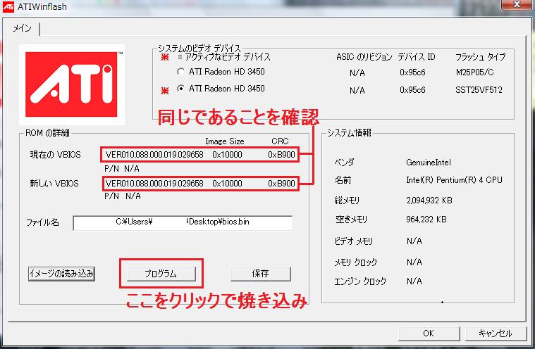Image resolution: width=535 pixels, height=349 pixels.
Task: Click the CRC column header
Action: (x=280, y=141)
